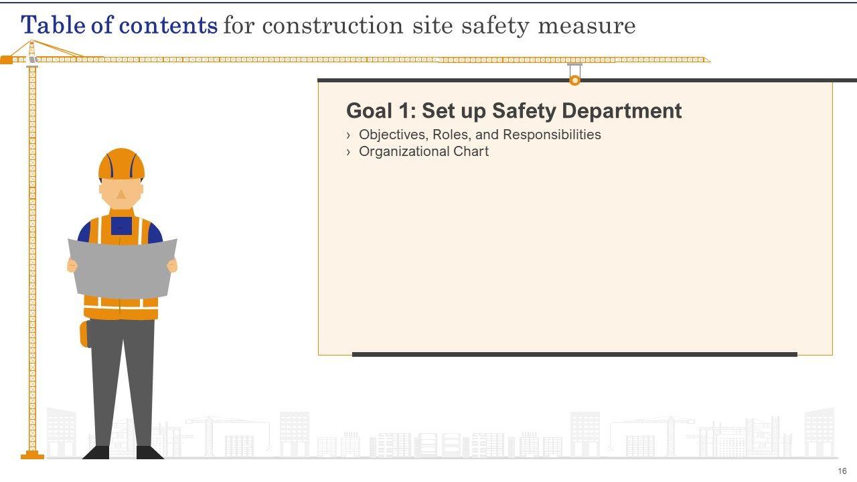Click the dark bar below the content board
This screenshot has width=857, height=482.
coord(574,355)
